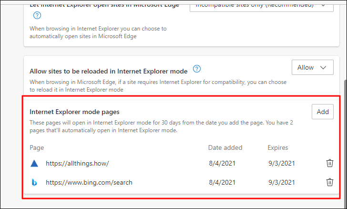Click the Expires column header
Viewport: 347px width, 209px height.
pos(278,147)
